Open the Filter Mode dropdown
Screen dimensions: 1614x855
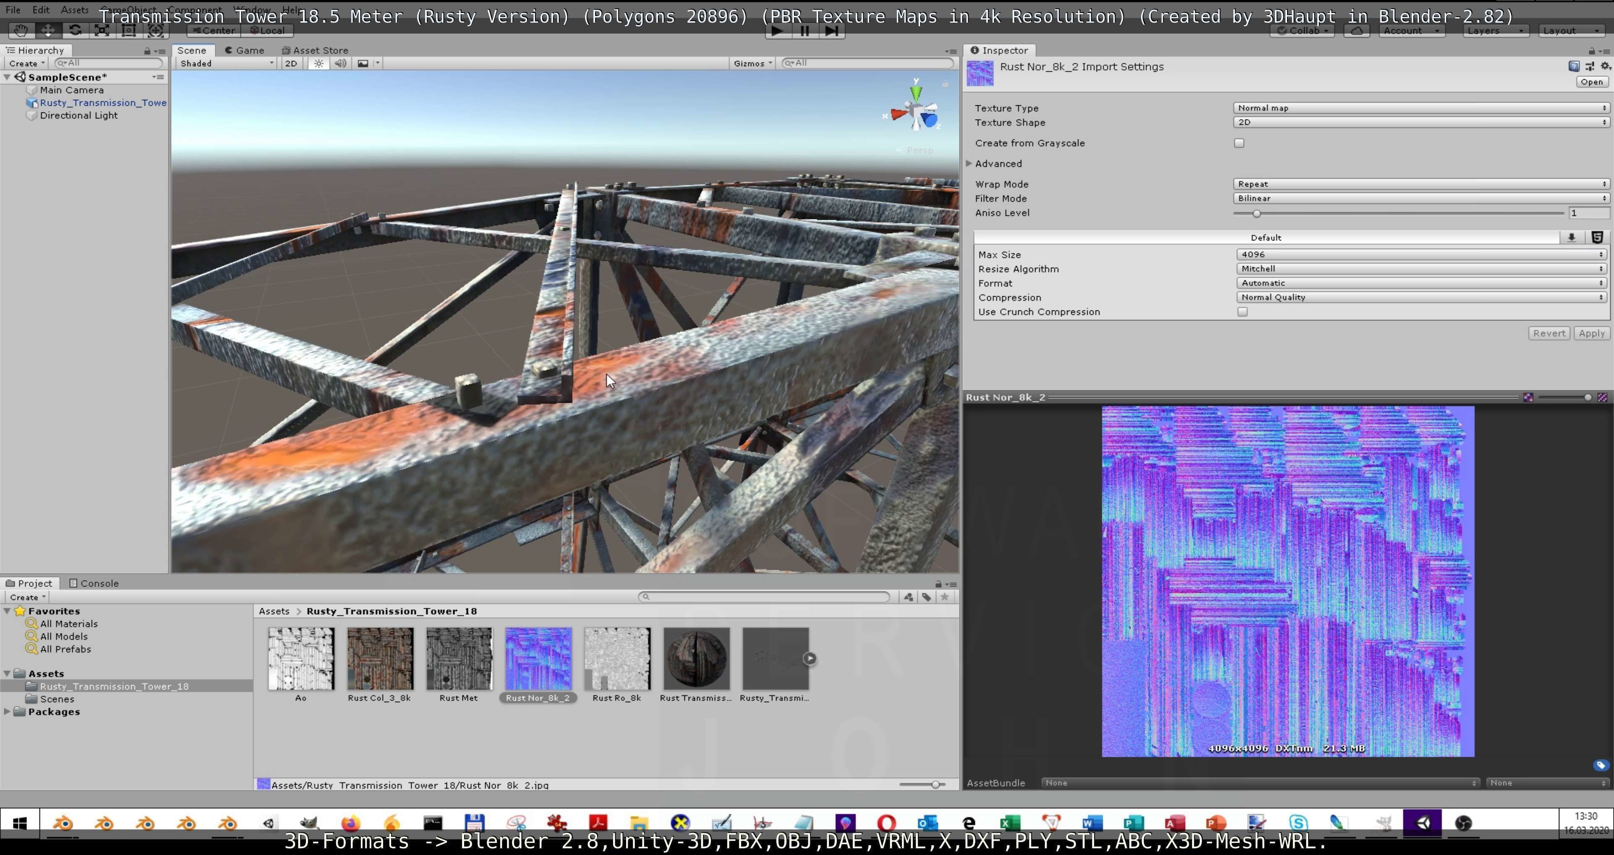point(1421,198)
